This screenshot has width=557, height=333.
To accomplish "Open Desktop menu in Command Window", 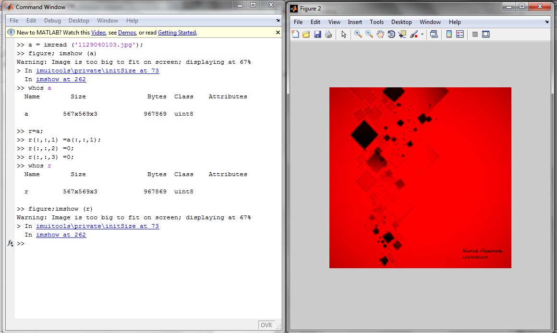I will 79,21.
